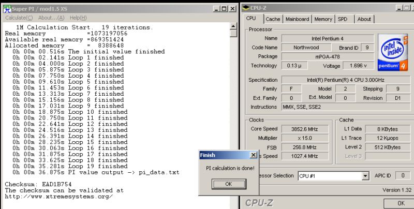Screen dimensions: 414x209
Task: Click the Version 1.32 label
Action: click(397, 190)
